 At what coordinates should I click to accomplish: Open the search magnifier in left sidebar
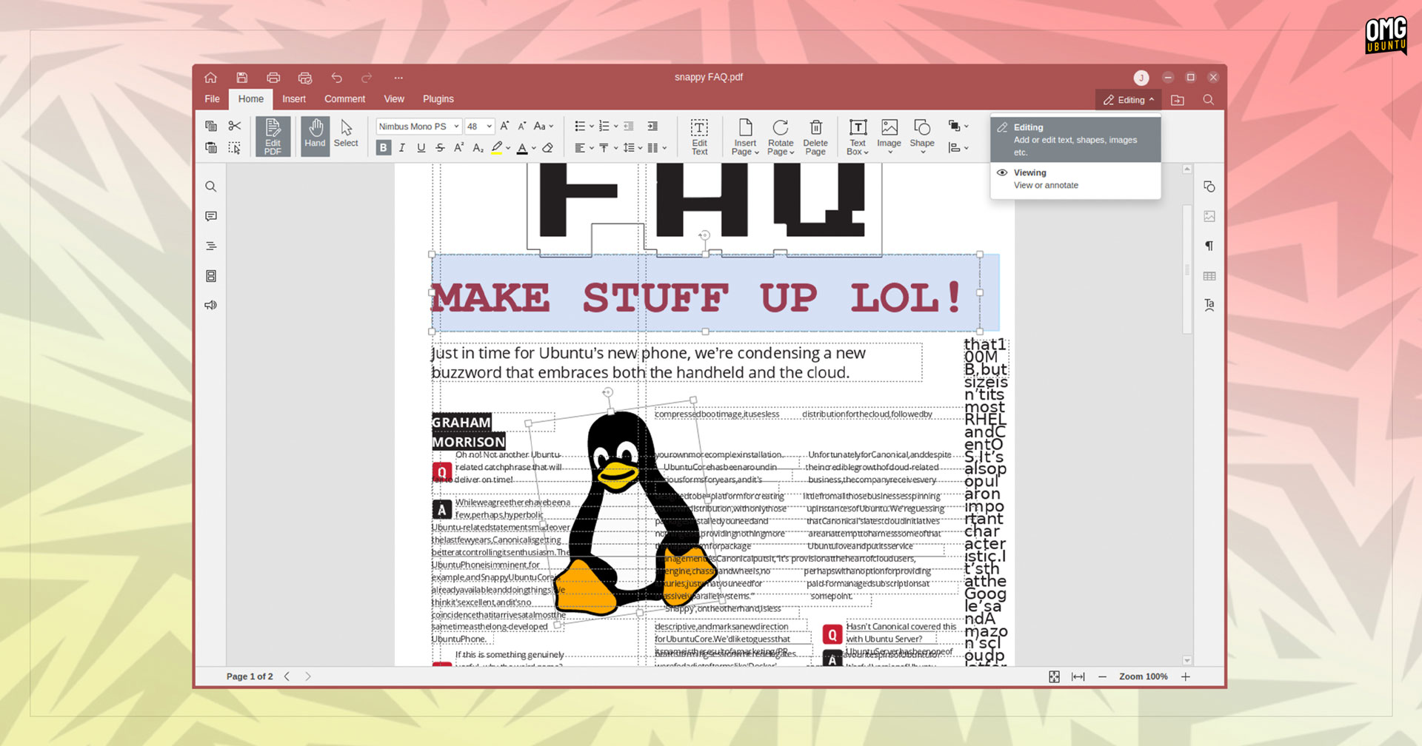tap(211, 186)
